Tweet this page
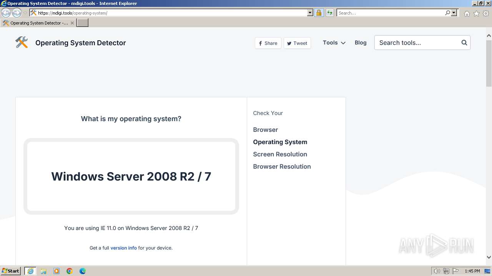Image resolution: width=492 pixels, height=276 pixels. pos(297,43)
